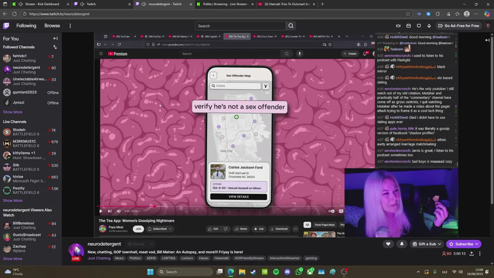
Task: Click Go Ad-Free for Free
Action: pos(458,26)
